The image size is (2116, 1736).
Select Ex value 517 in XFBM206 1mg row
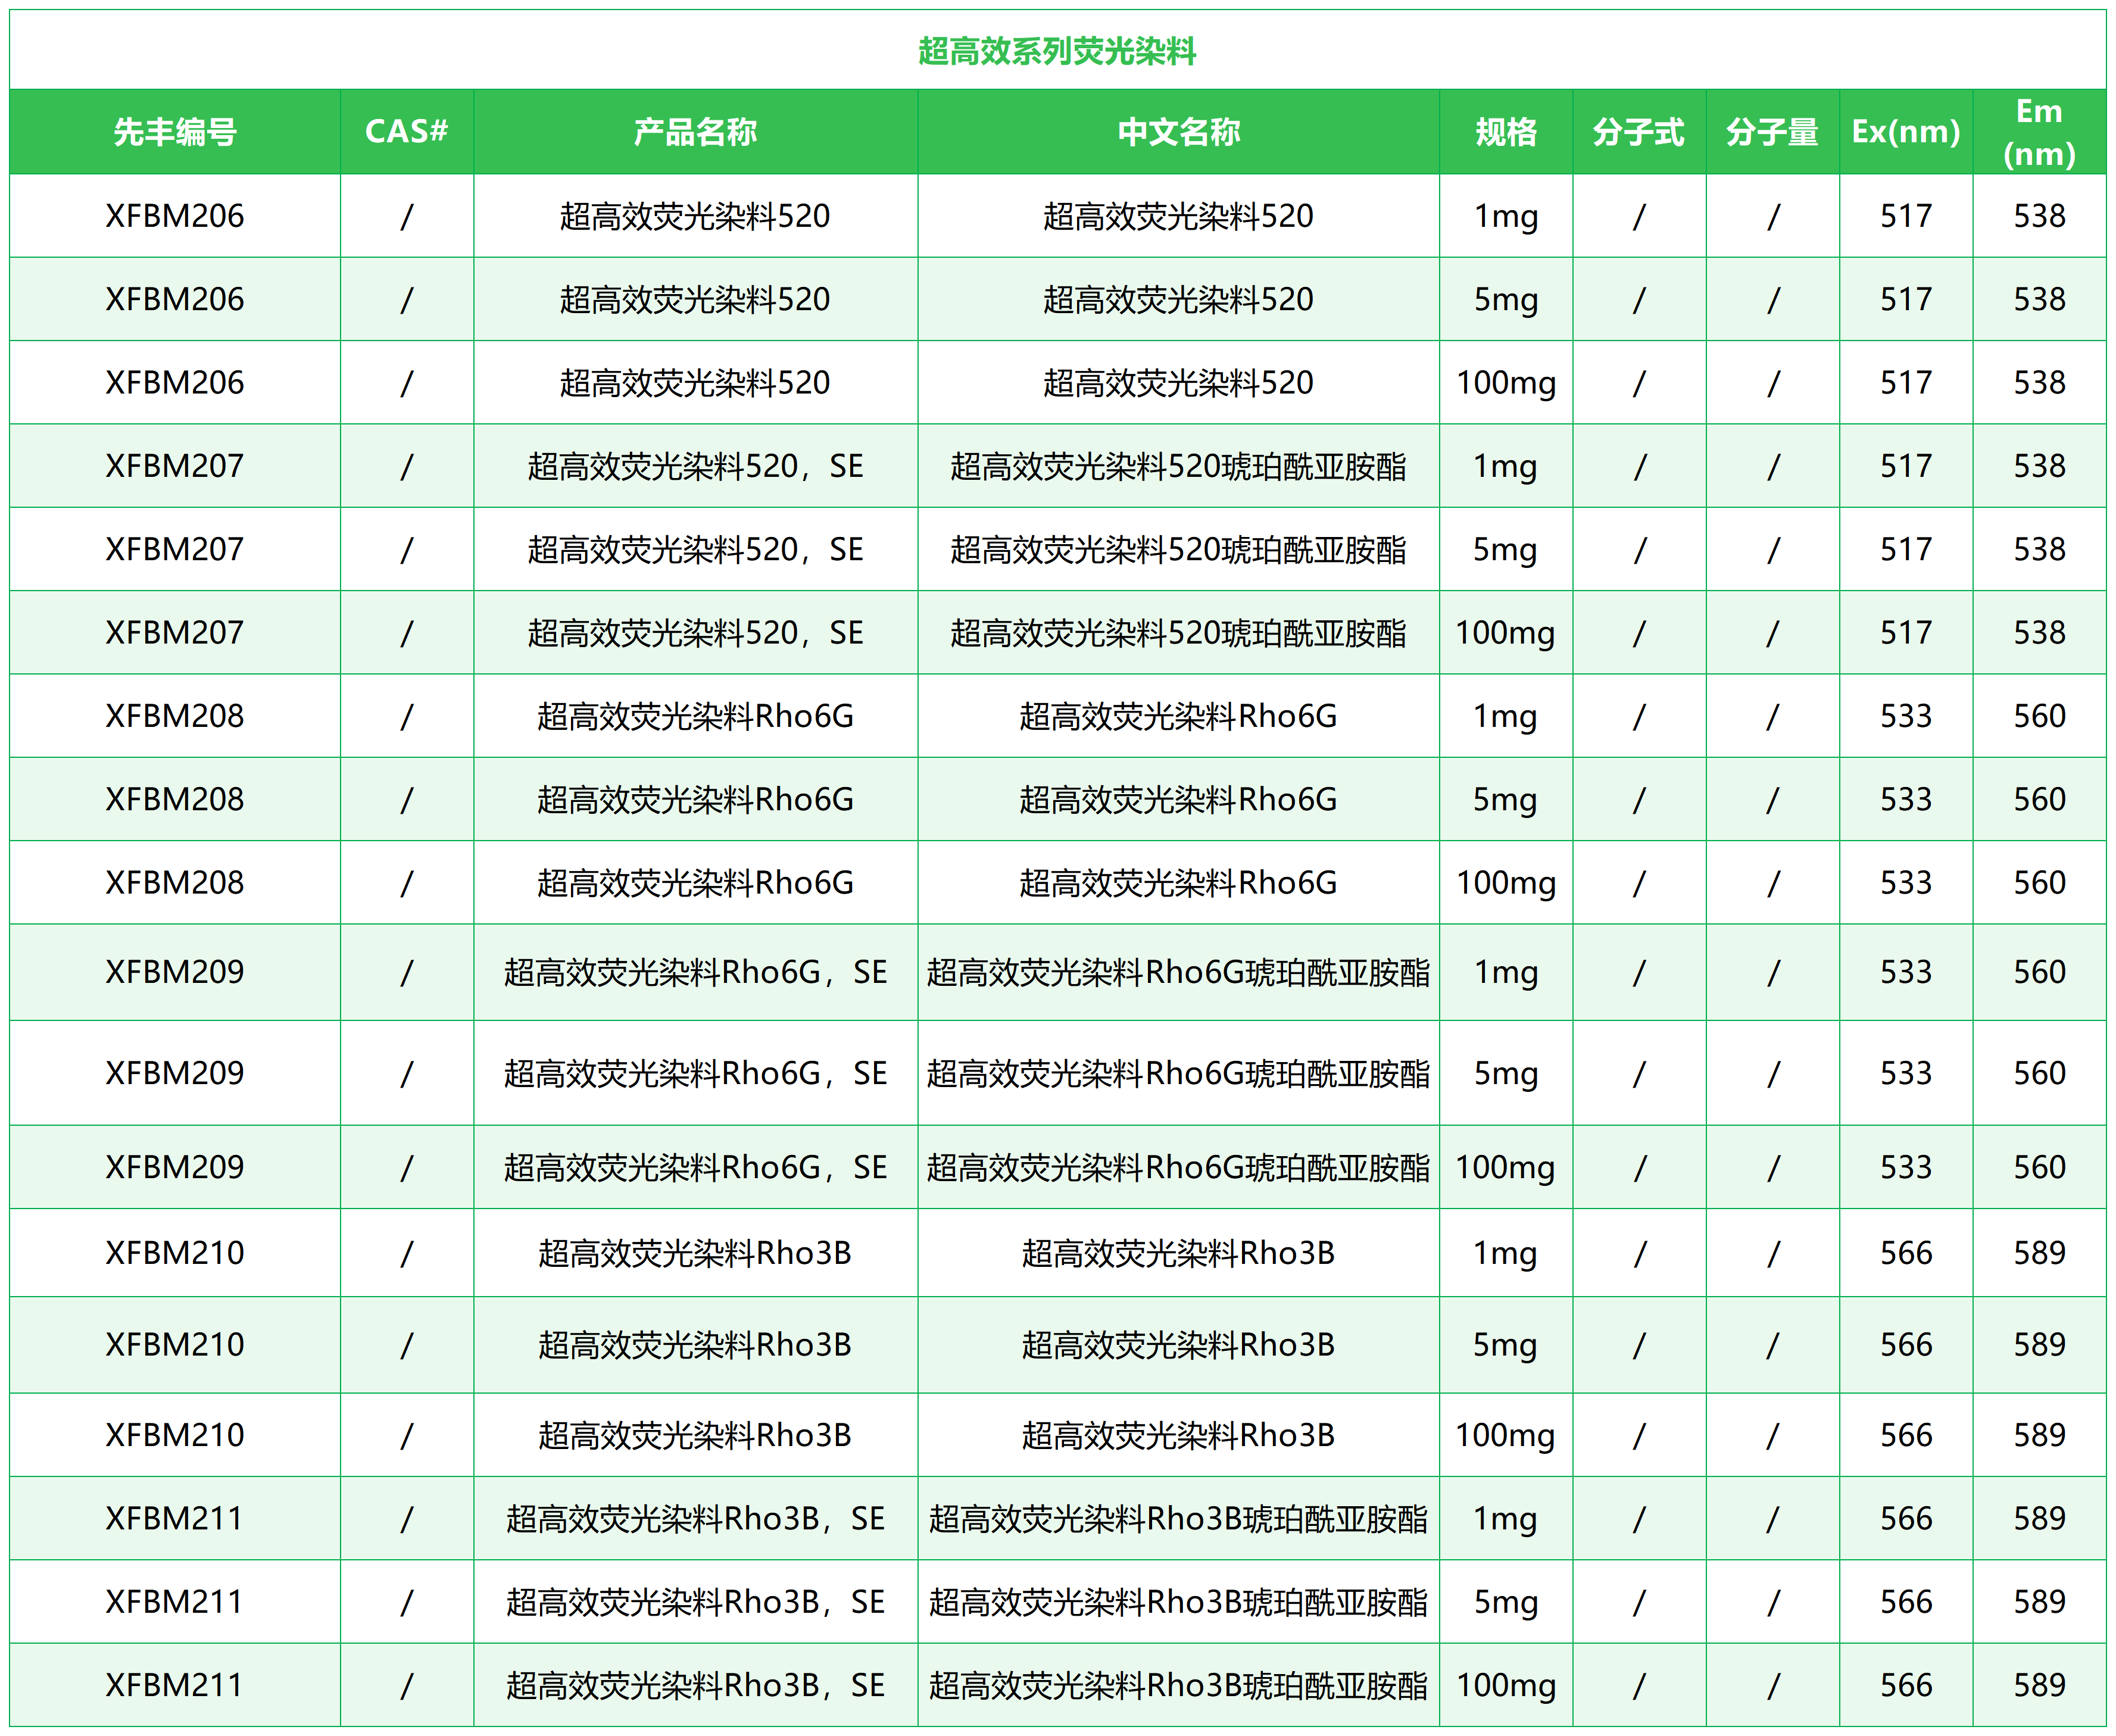[1906, 216]
